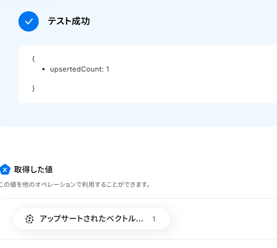The height and width of the screenshot is (248, 277).
Task: Select the truncated アップサートされたベクトル label text
Action: pos(91,219)
